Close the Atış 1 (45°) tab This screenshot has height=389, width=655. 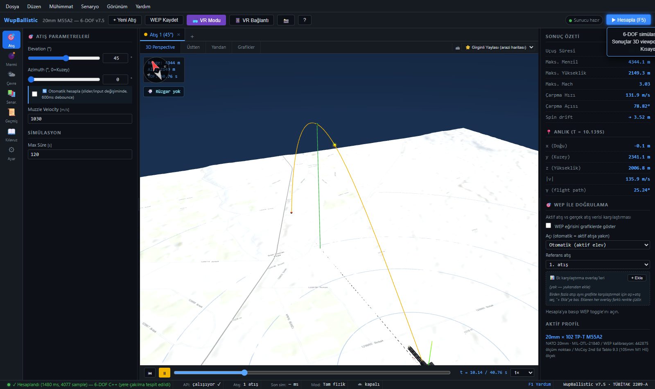(178, 35)
